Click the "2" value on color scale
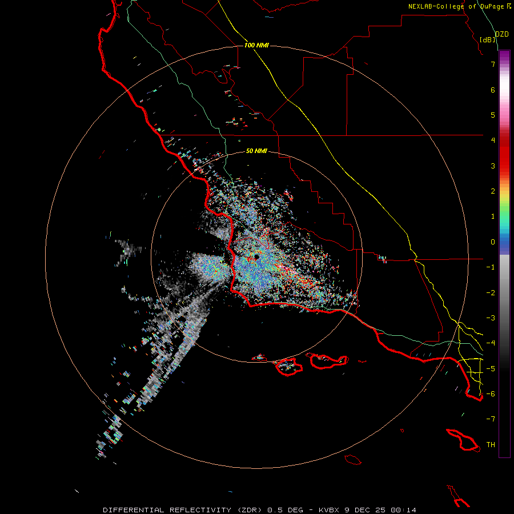514x514 pixels. coord(493,191)
